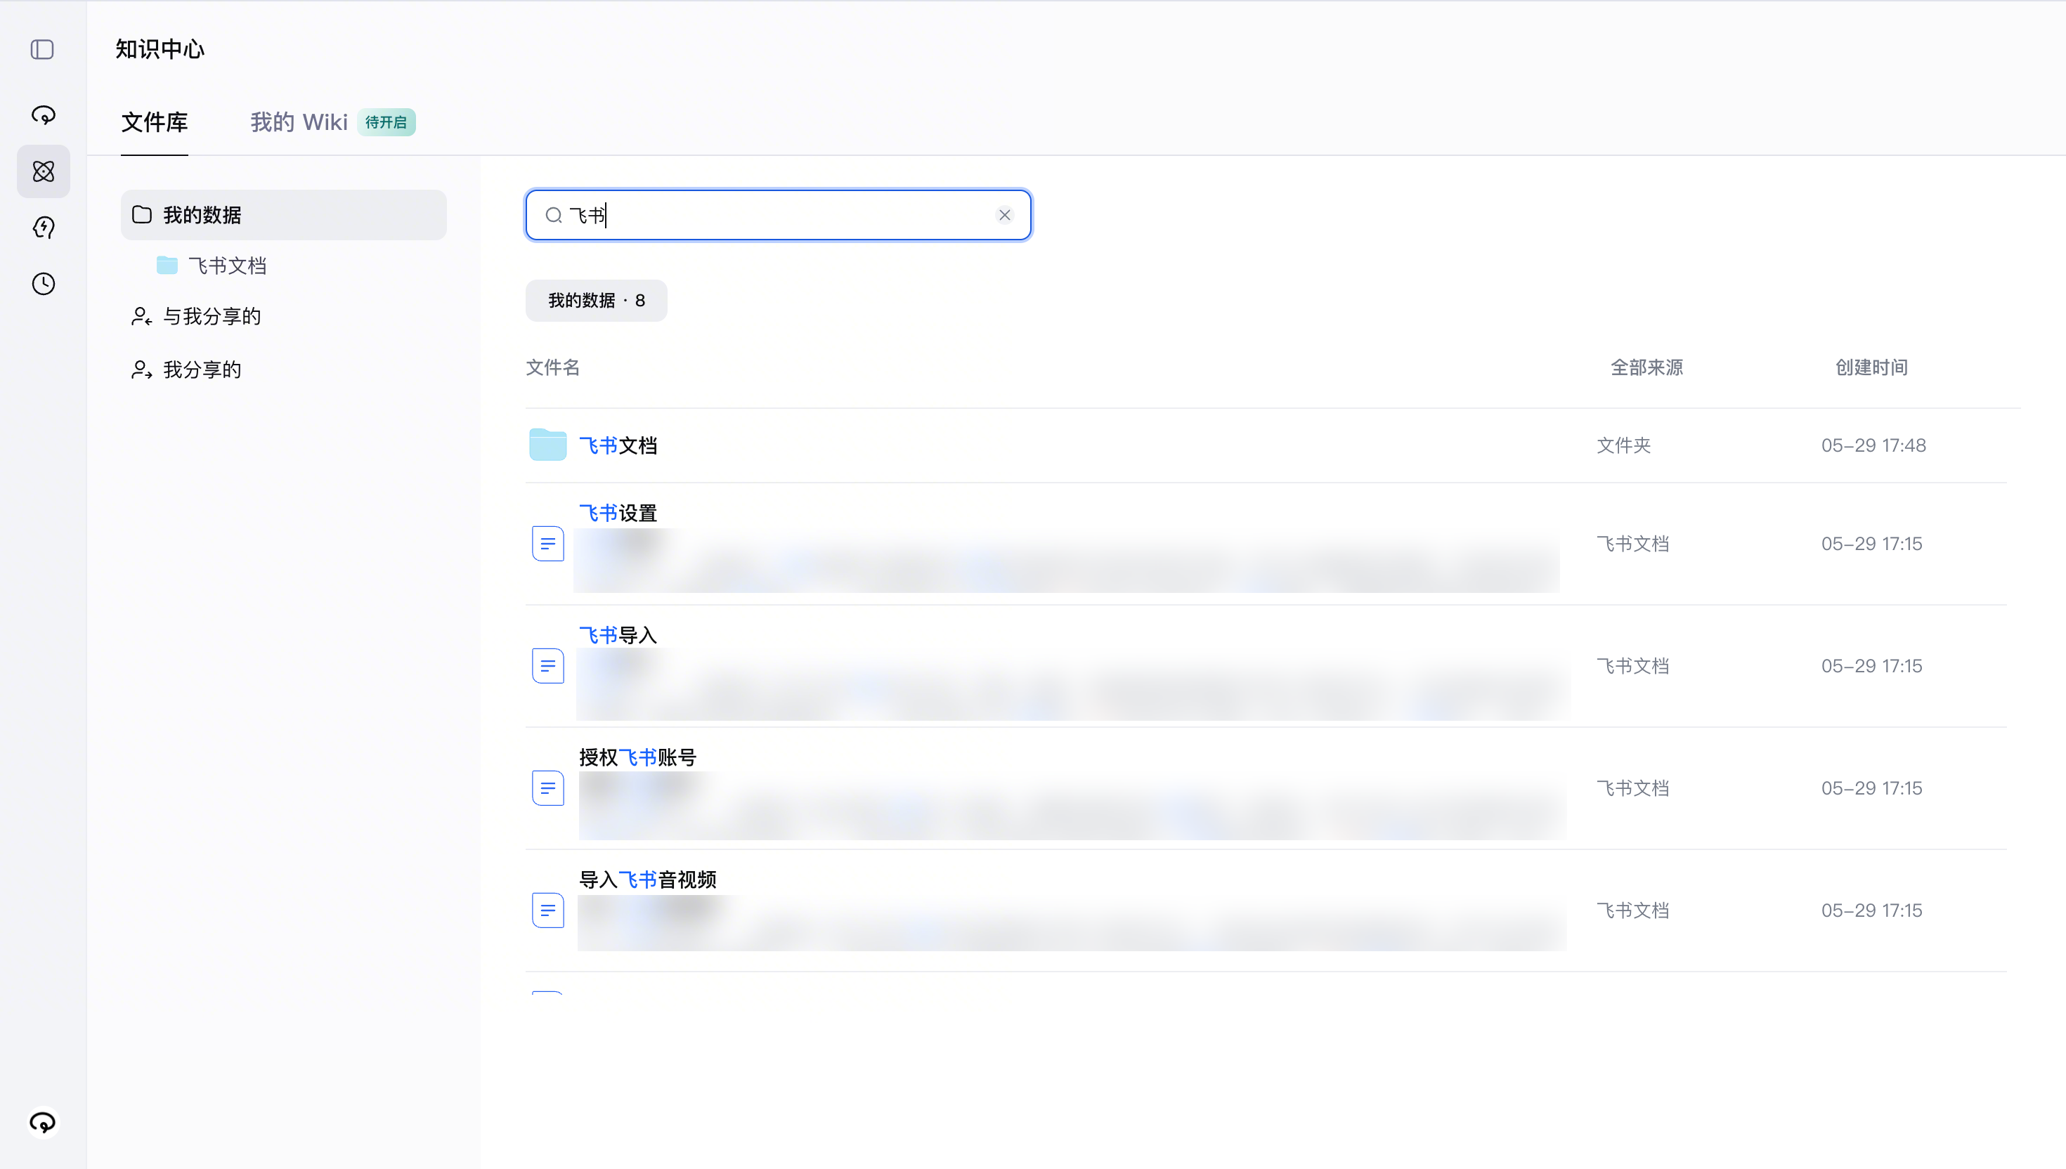Click the 05-29 17:48 timestamp
Viewport: 2066px width, 1169px height.
click(x=1873, y=445)
